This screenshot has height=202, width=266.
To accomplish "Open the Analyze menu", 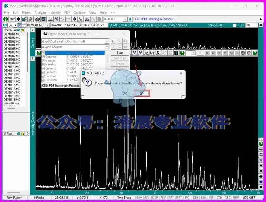I will [40, 12].
